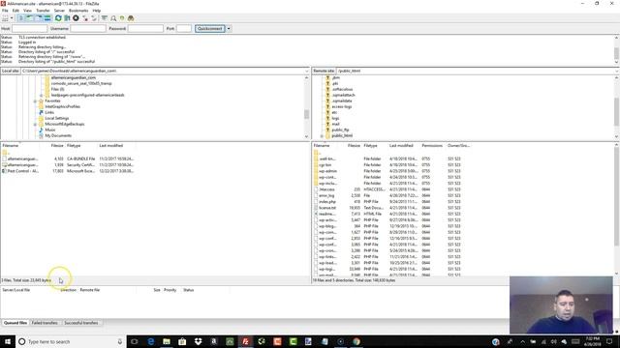Reconnect to the last server

tap(94, 18)
